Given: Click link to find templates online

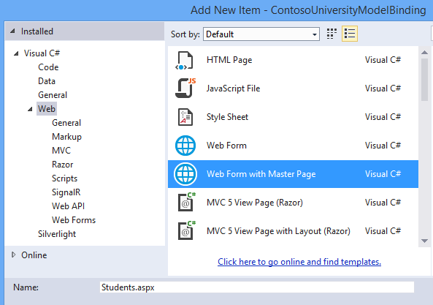Looking at the screenshot, I should tap(299, 262).
